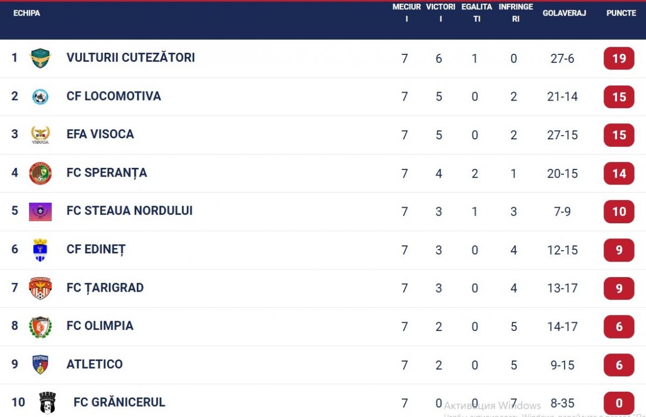646x417 pixels.
Task: Click the 14 points badge for FC Speranța
Action: click(619, 173)
